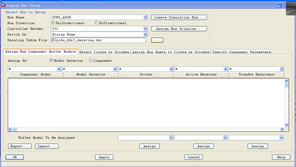
Task: Click the vertical scrollbar thumb
Action: click(x=286, y=85)
